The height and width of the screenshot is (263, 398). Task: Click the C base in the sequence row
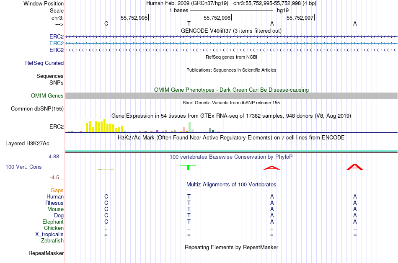[x=106, y=23]
